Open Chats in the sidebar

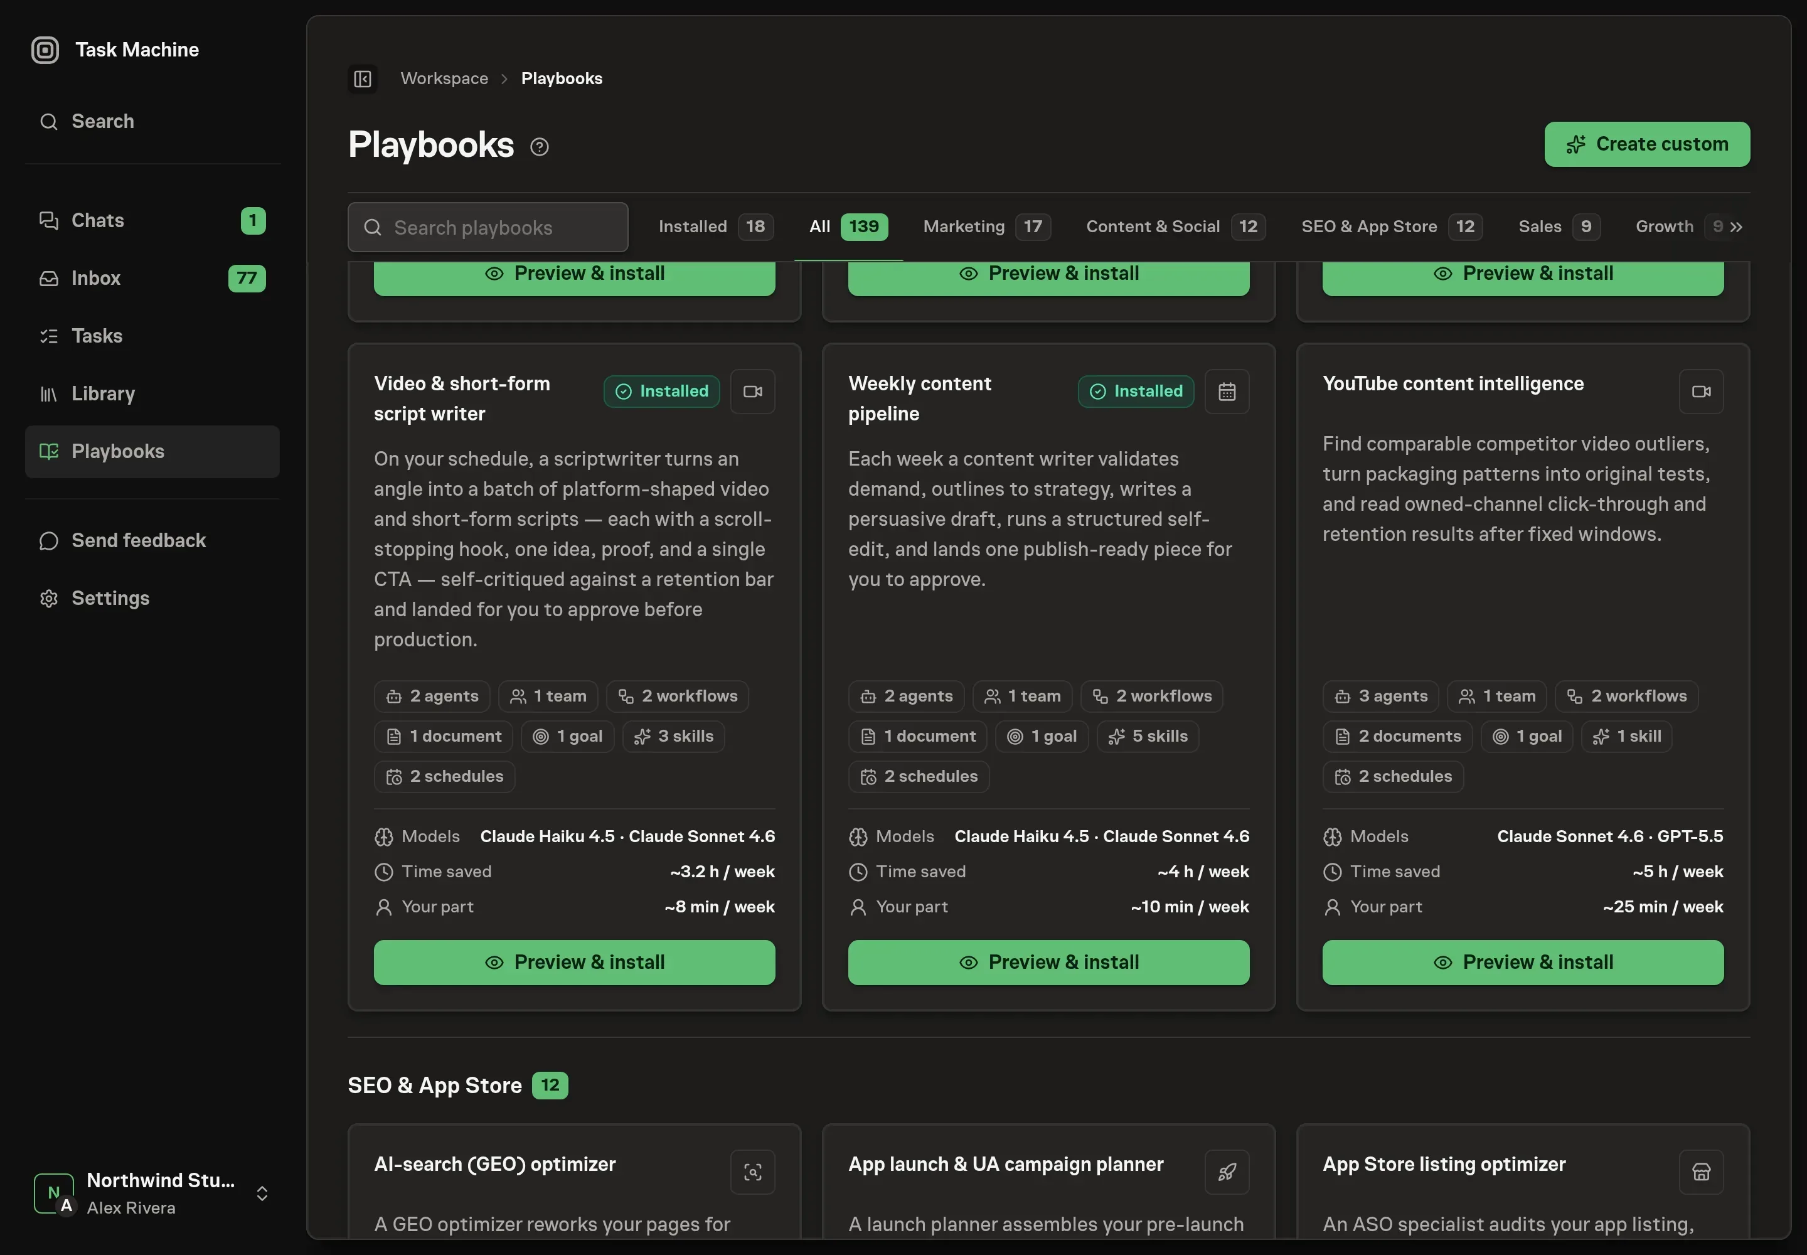coord(152,220)
